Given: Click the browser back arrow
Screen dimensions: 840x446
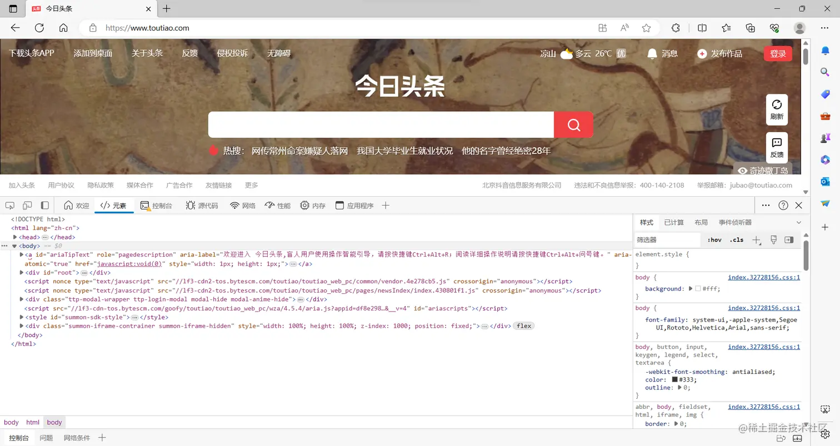Looking at the screenshot, I should [x=15, y=28].
